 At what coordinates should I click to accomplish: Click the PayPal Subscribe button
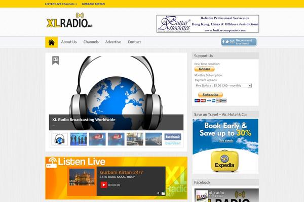(210, 95)
